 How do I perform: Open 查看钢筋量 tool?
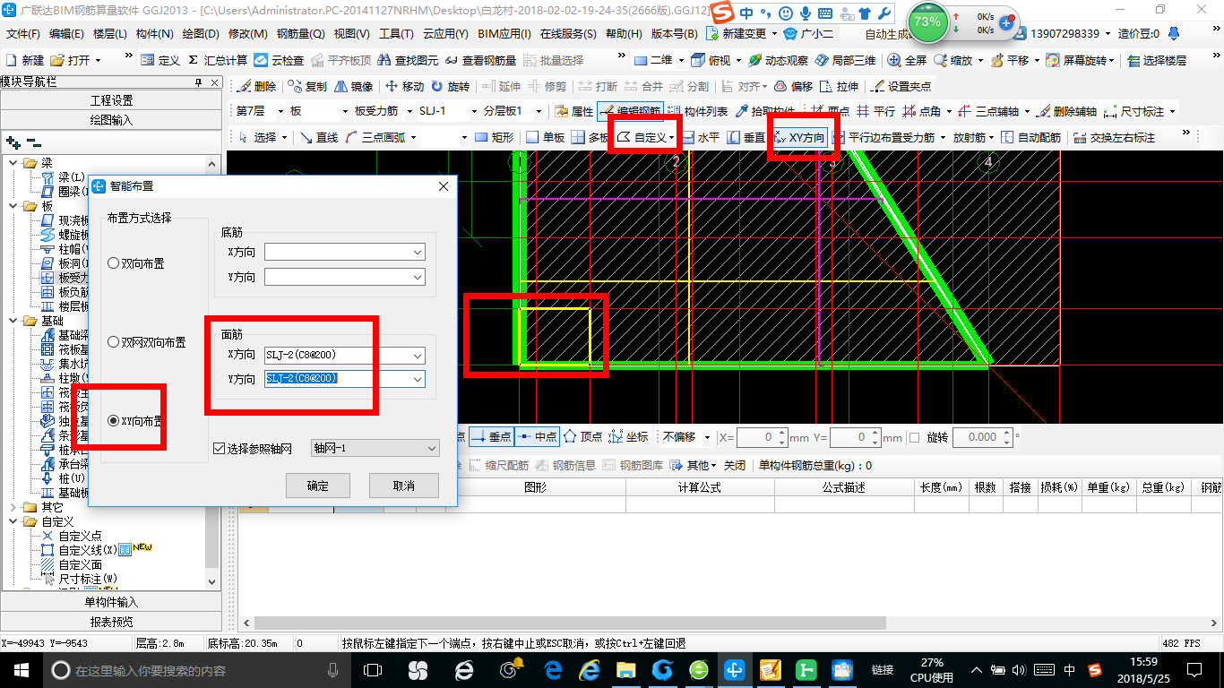tap(480, 60)
